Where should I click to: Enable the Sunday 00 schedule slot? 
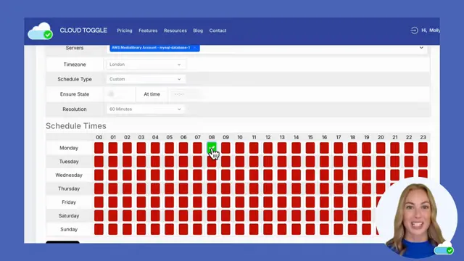99,229
